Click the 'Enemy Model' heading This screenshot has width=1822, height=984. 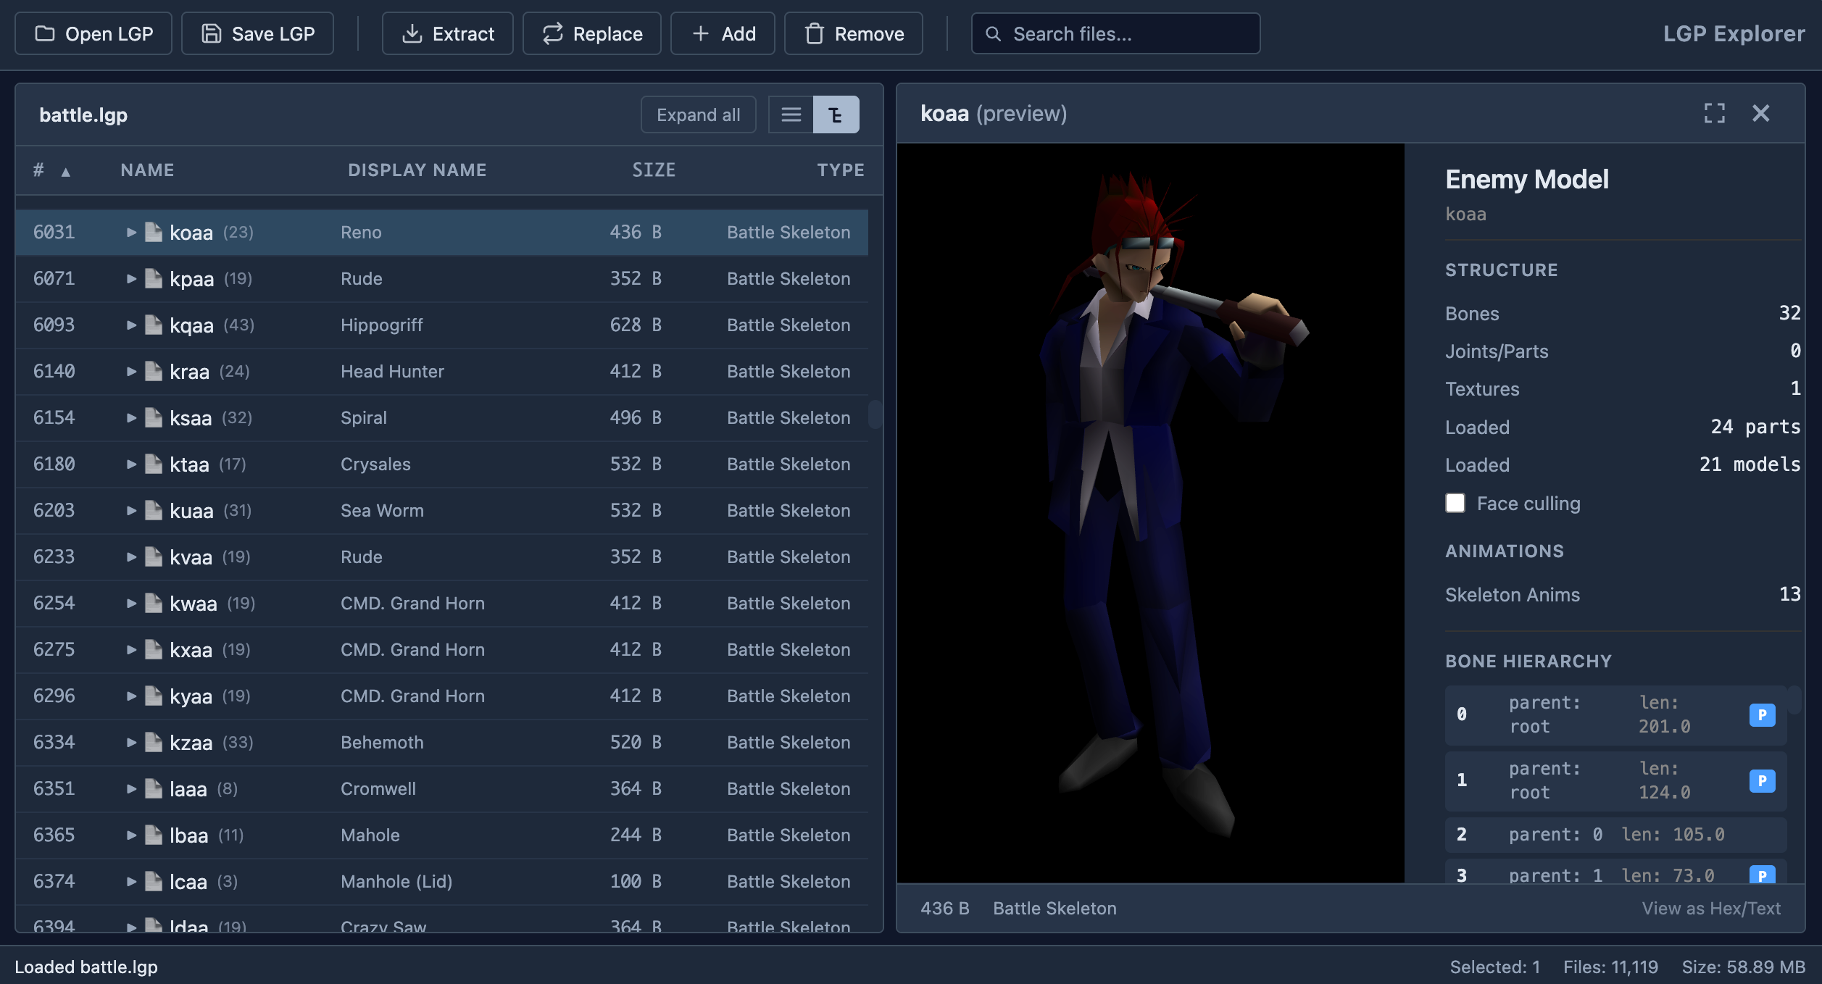pos(1526,179)
